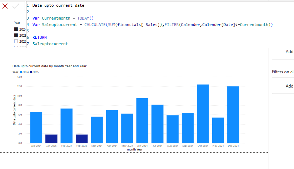Click the 'month Year' x-axis title
294x169 pixels.
[135, 149]
